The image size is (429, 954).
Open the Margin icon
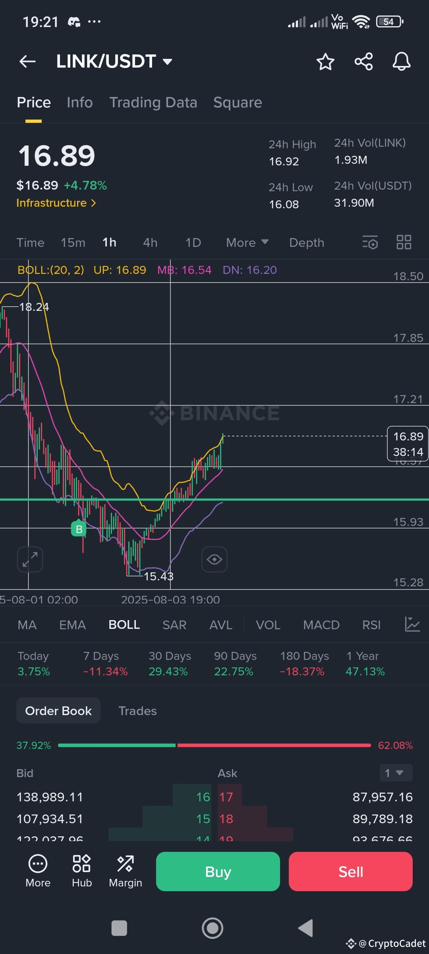coord(126,871)
